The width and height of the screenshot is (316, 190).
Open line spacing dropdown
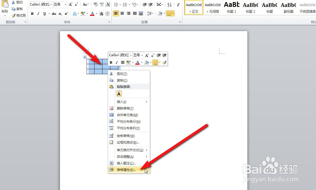coord(150,14)
